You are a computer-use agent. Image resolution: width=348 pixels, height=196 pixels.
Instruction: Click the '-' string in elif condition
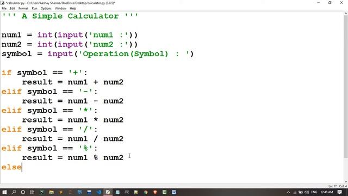(x=85, y=91)
